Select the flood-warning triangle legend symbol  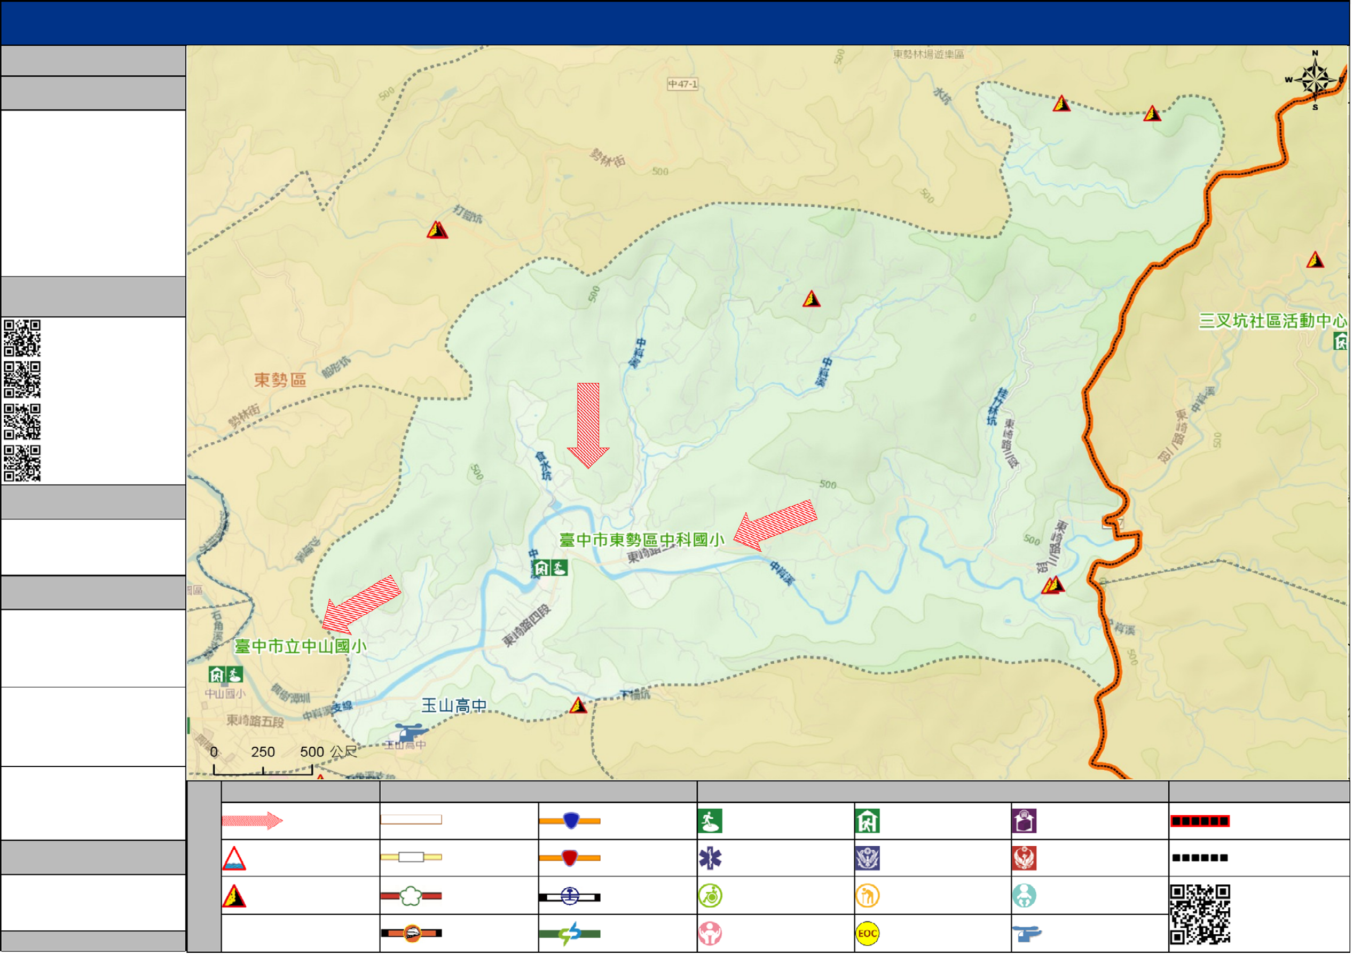(x=234, y=859)
